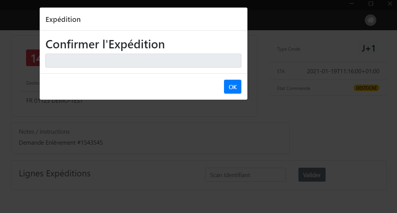Click the Lignes Expéditions heading
This screenshot has height=213, width=397.
(x=55, y=173)
